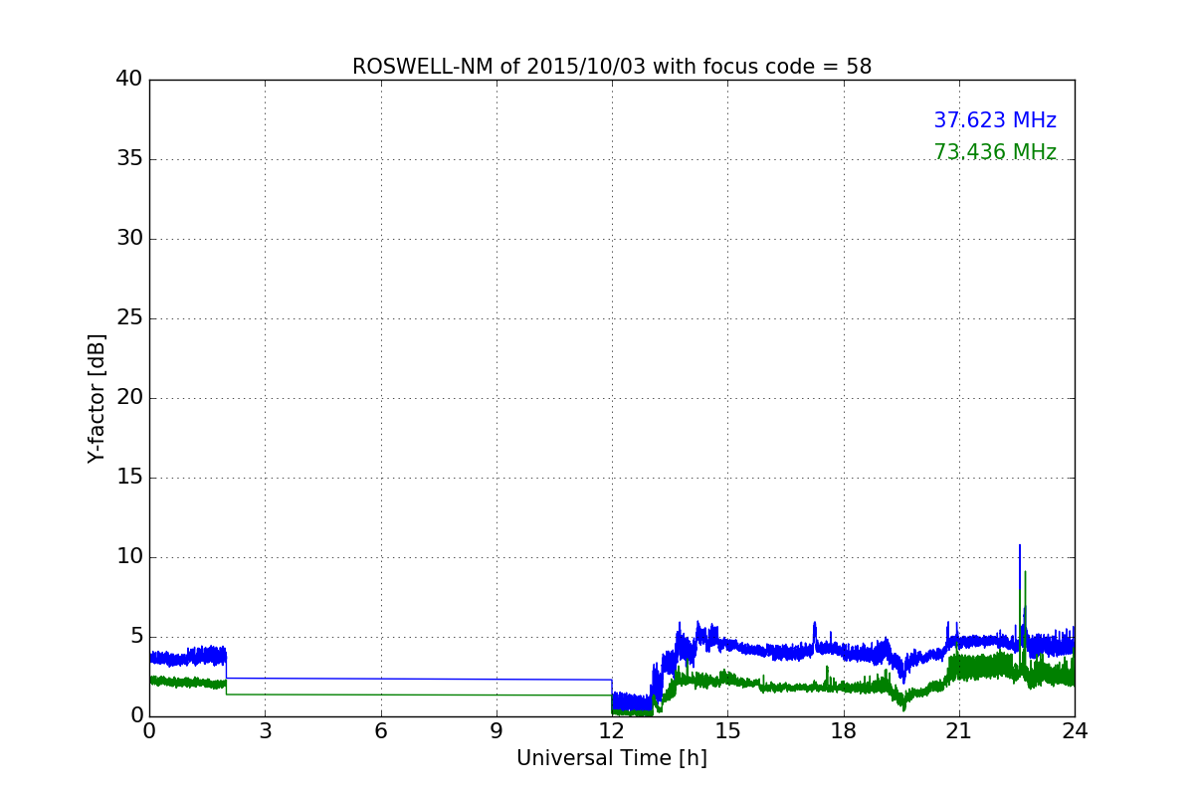Click x-axis tick label '21'

click(x=959, y=731)
